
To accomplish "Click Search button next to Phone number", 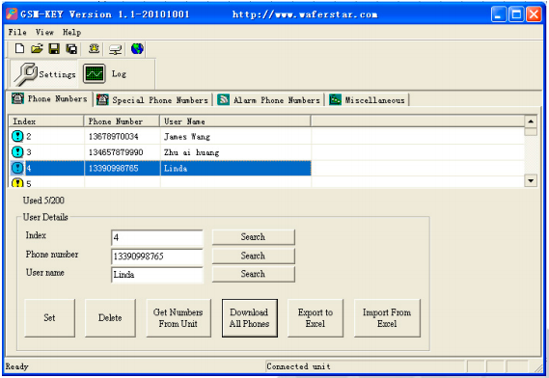I will 253,256.
